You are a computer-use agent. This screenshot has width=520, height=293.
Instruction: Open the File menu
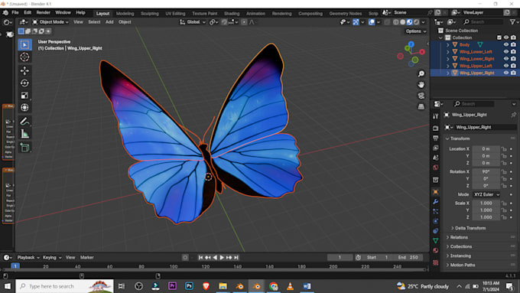pos(15,12)
